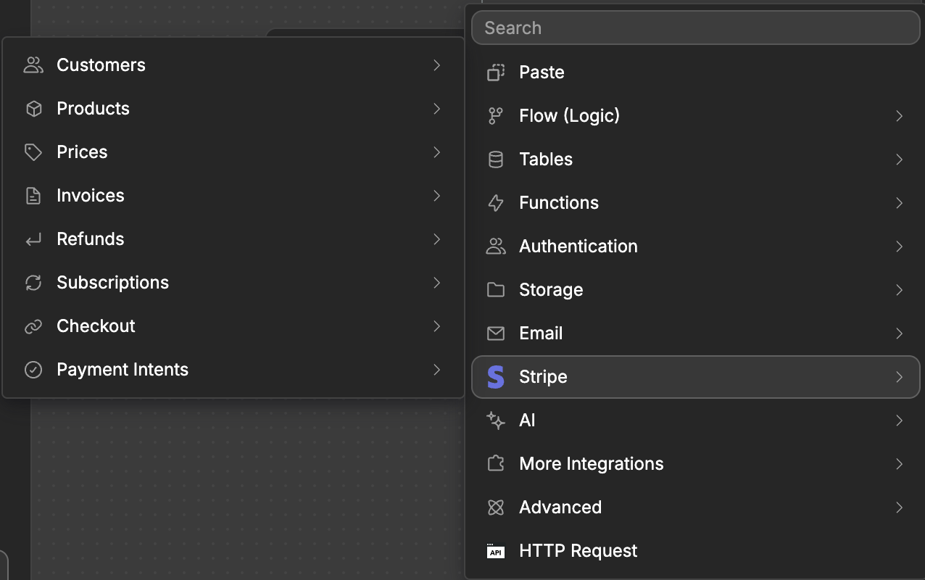The height and width of the screenshot is (580, 925).
Task: Expand the Stripe row chevron arrow
Action: click(x=900, y=377)
